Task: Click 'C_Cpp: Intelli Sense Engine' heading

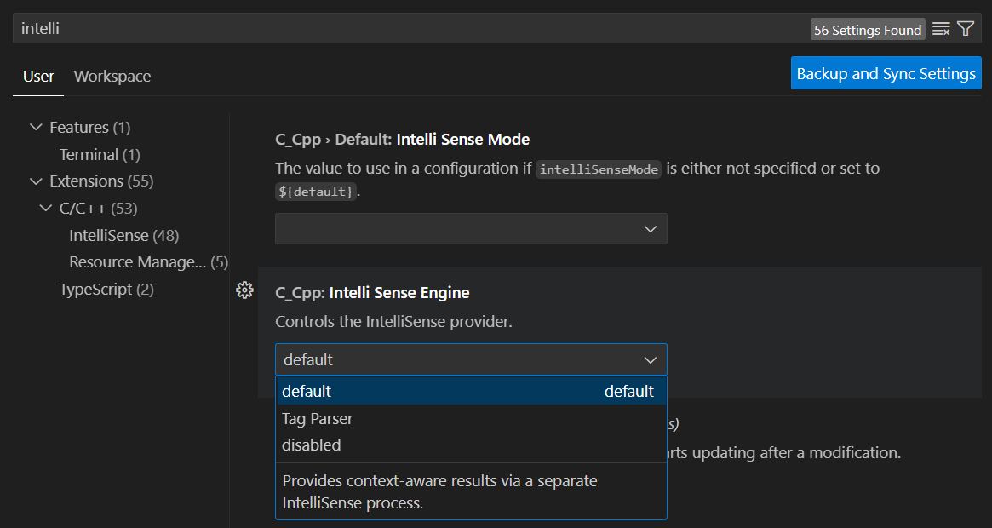Action: (373, 292)
